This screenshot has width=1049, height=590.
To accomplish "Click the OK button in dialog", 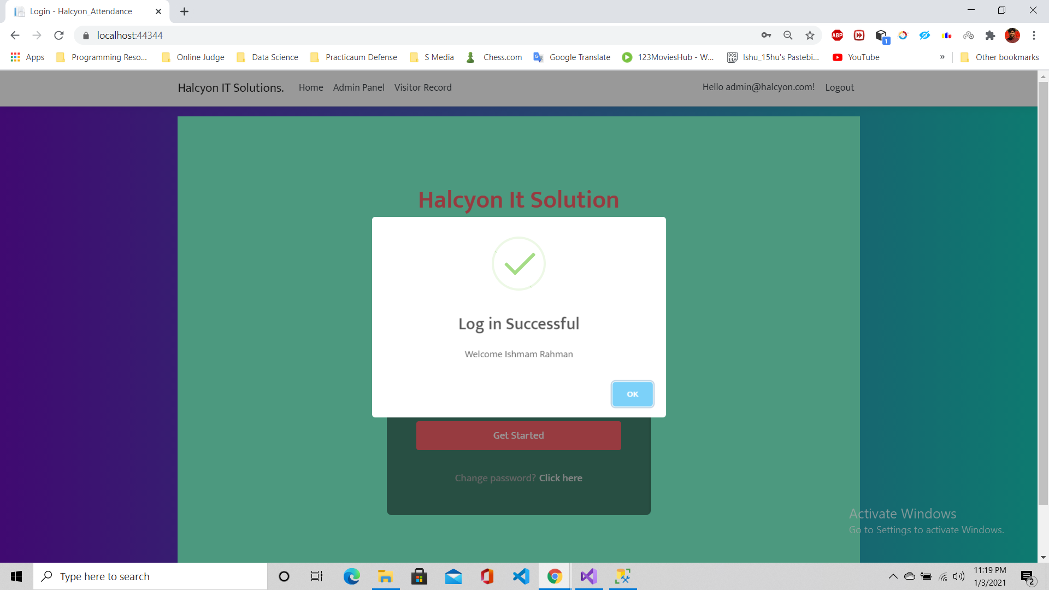I will point(632,394).
